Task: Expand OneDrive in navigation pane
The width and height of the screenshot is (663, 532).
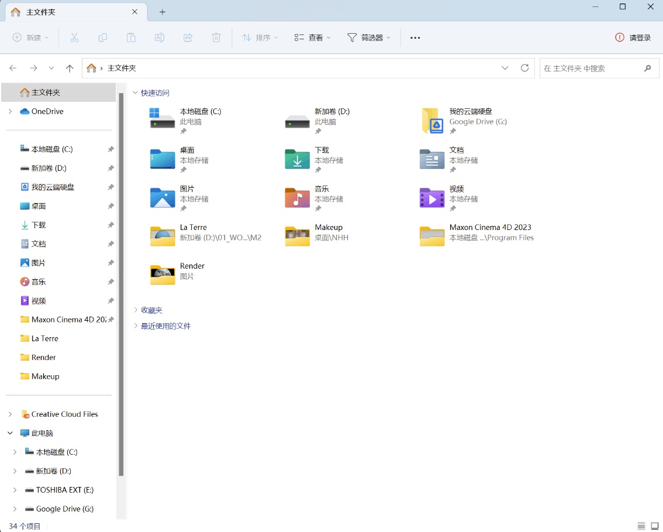Action: [10, 111]
